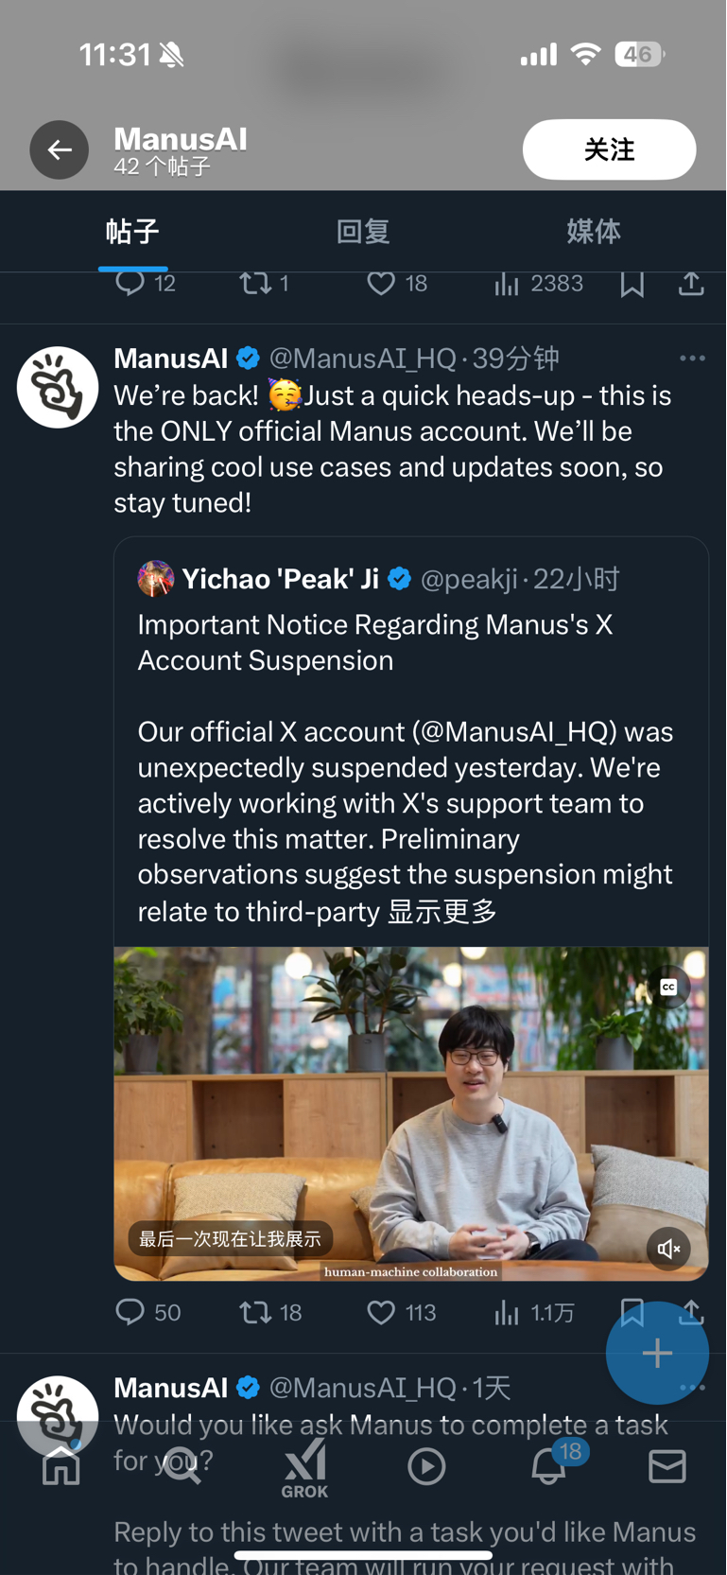Image resolution: width=727 pixels, height=1575 pixels.
Task: Switch to the 回复 tab
Action: click(x=363, y=232)
